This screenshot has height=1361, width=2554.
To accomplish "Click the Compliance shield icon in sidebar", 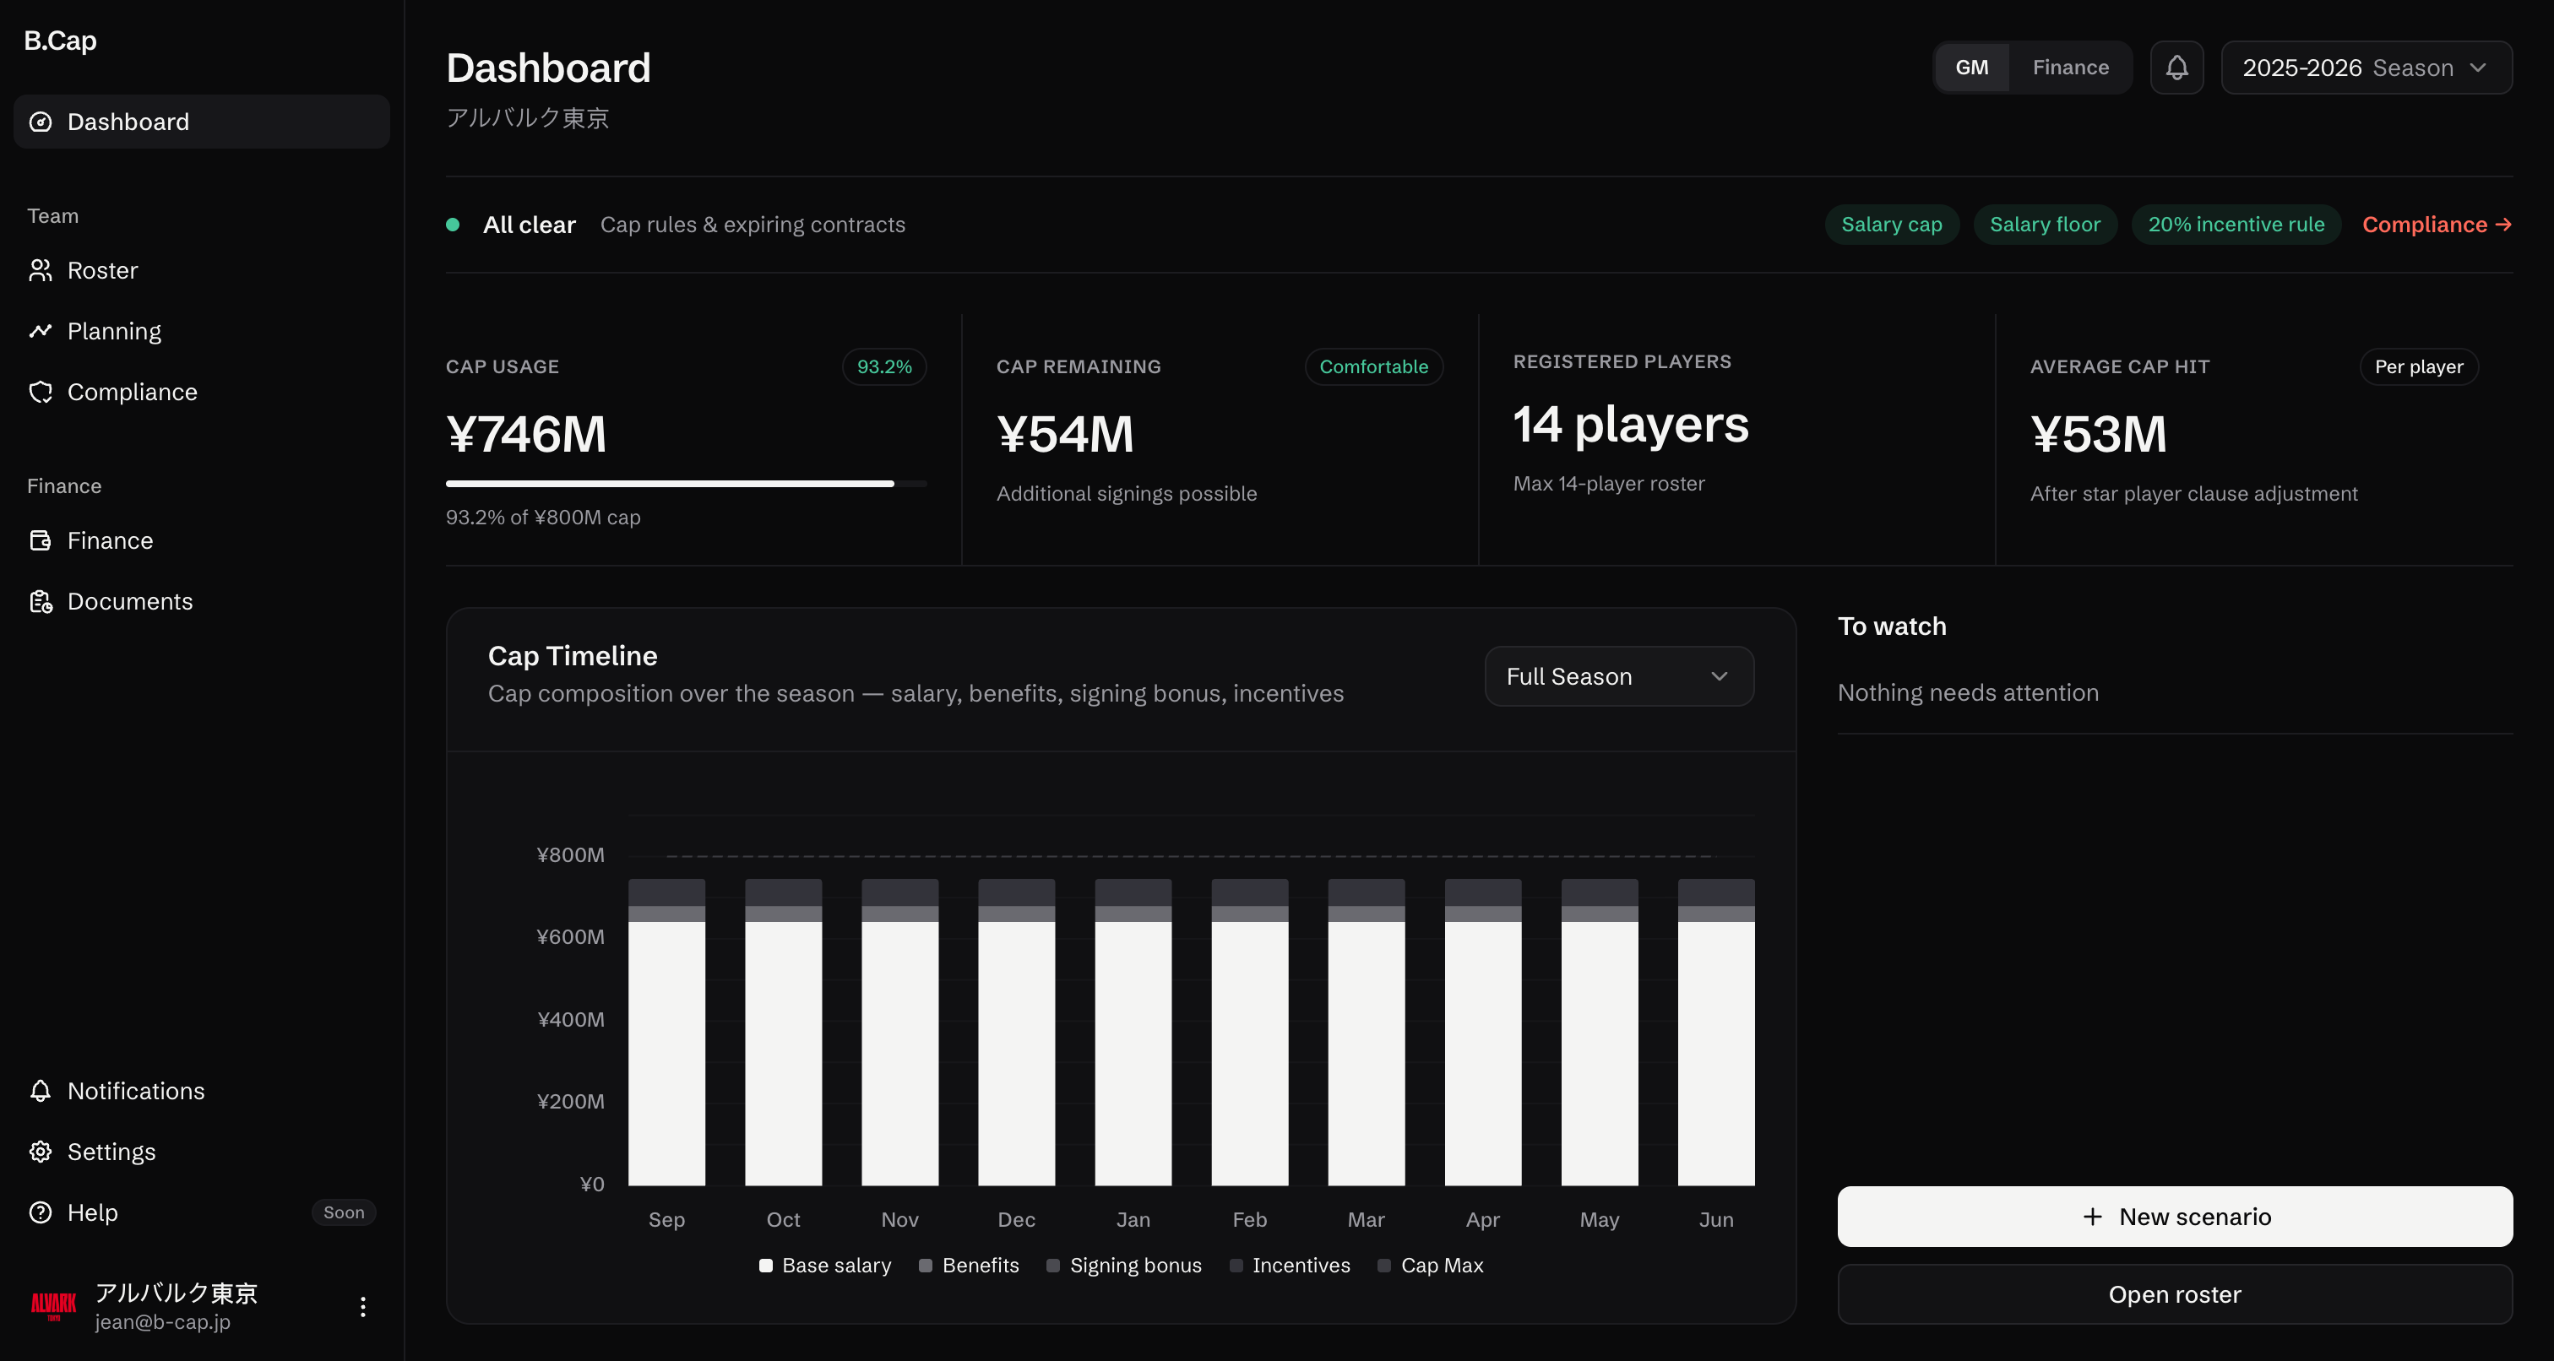I will [41, 393].
